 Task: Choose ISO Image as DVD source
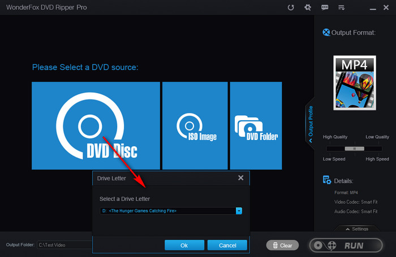coord(195,125)
